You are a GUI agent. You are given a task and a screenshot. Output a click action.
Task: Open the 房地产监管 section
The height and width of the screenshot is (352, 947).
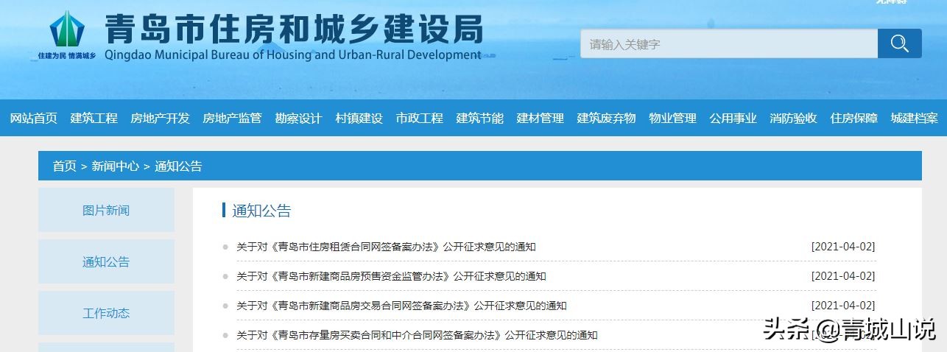tap(232, 118)
